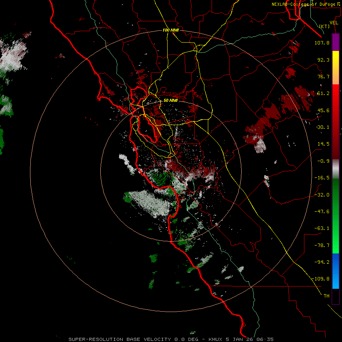This screenshot has width=342, height=342.
Task: Click the 50 NMI range ring label
Action: [x=171, y=101]
